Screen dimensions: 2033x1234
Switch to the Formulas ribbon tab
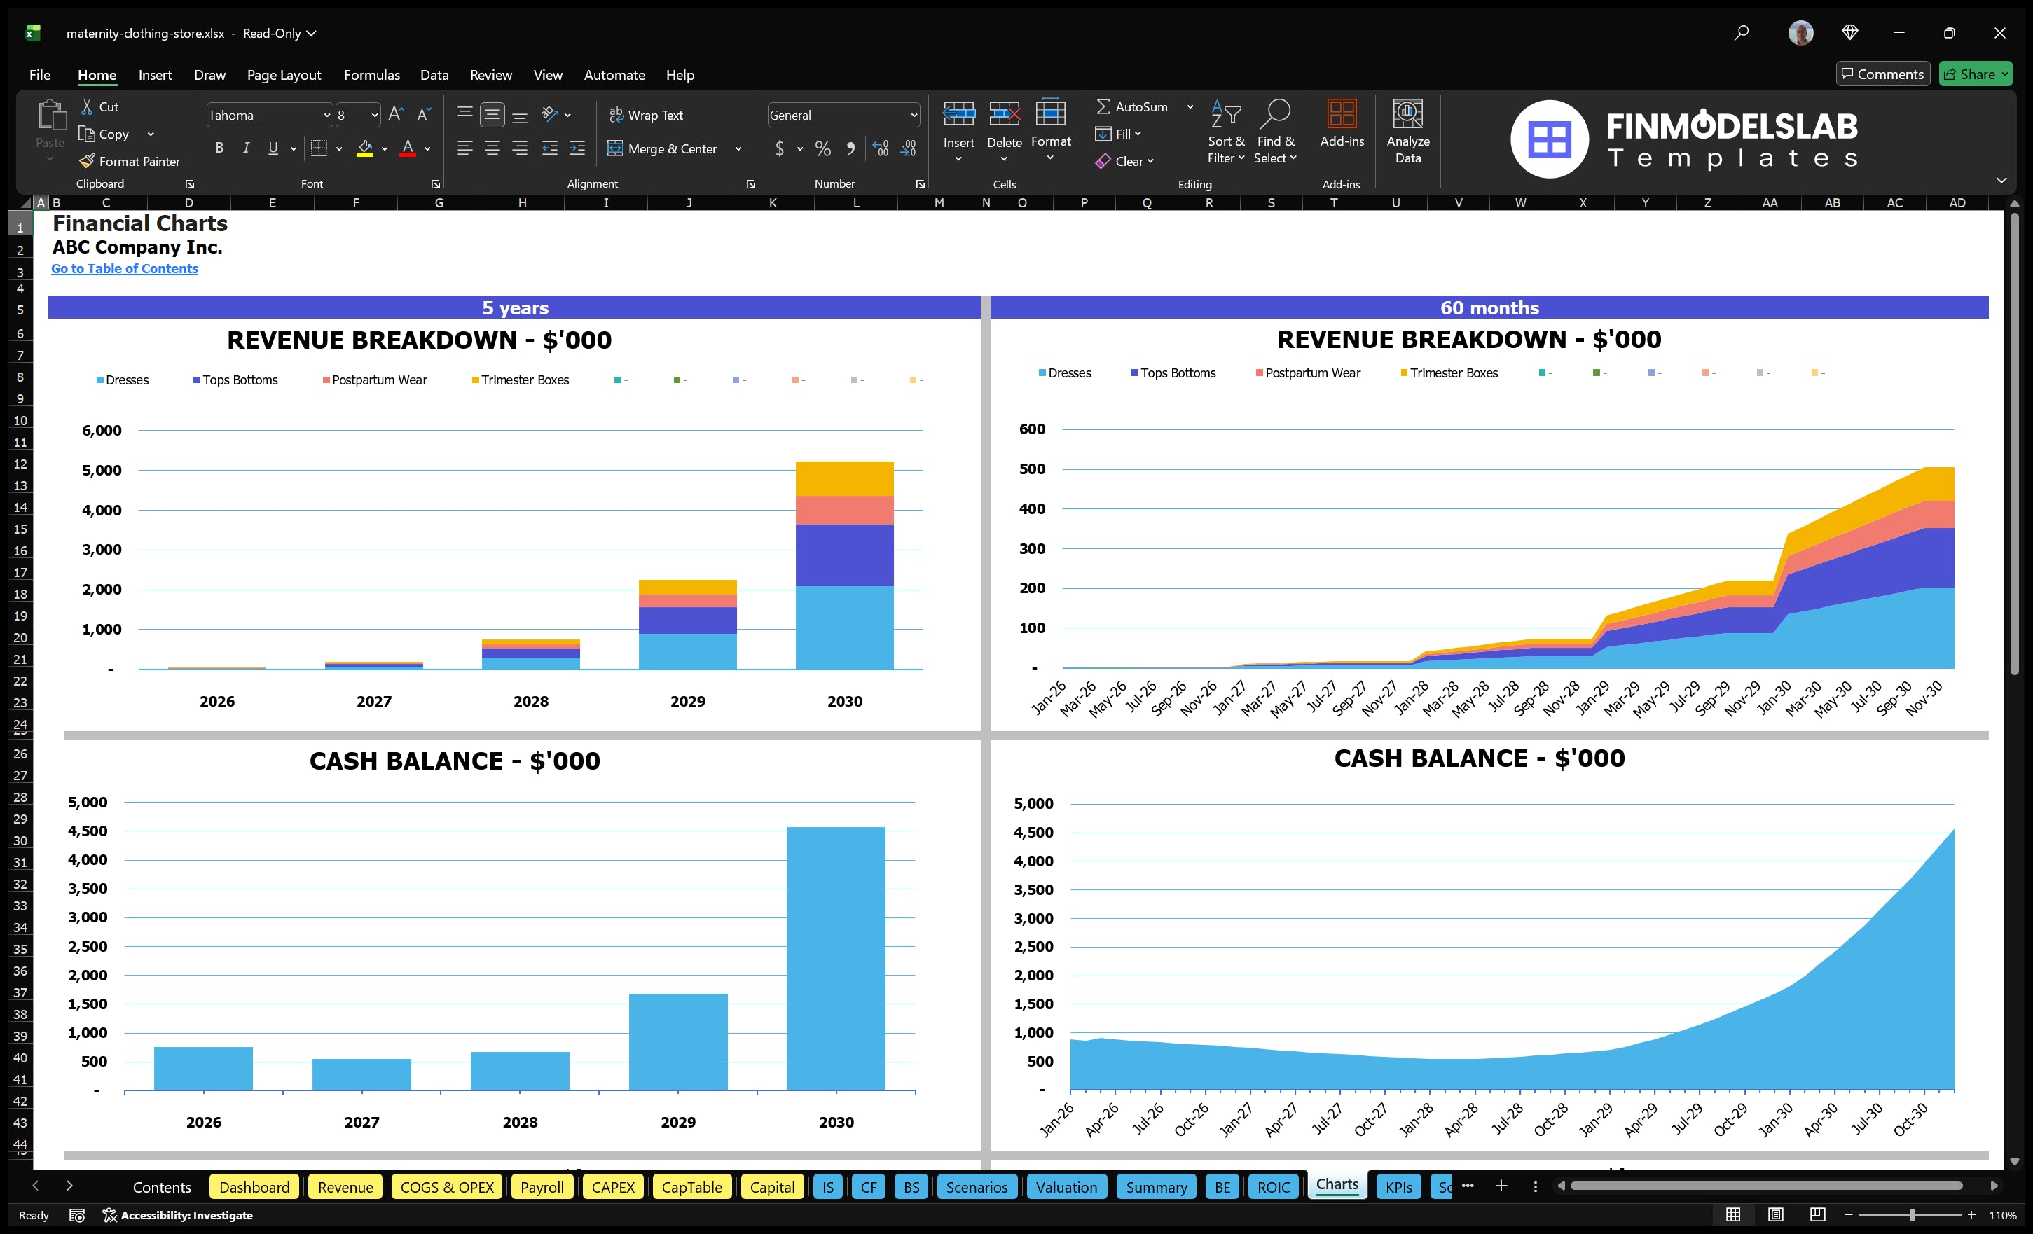click(371, 74)
